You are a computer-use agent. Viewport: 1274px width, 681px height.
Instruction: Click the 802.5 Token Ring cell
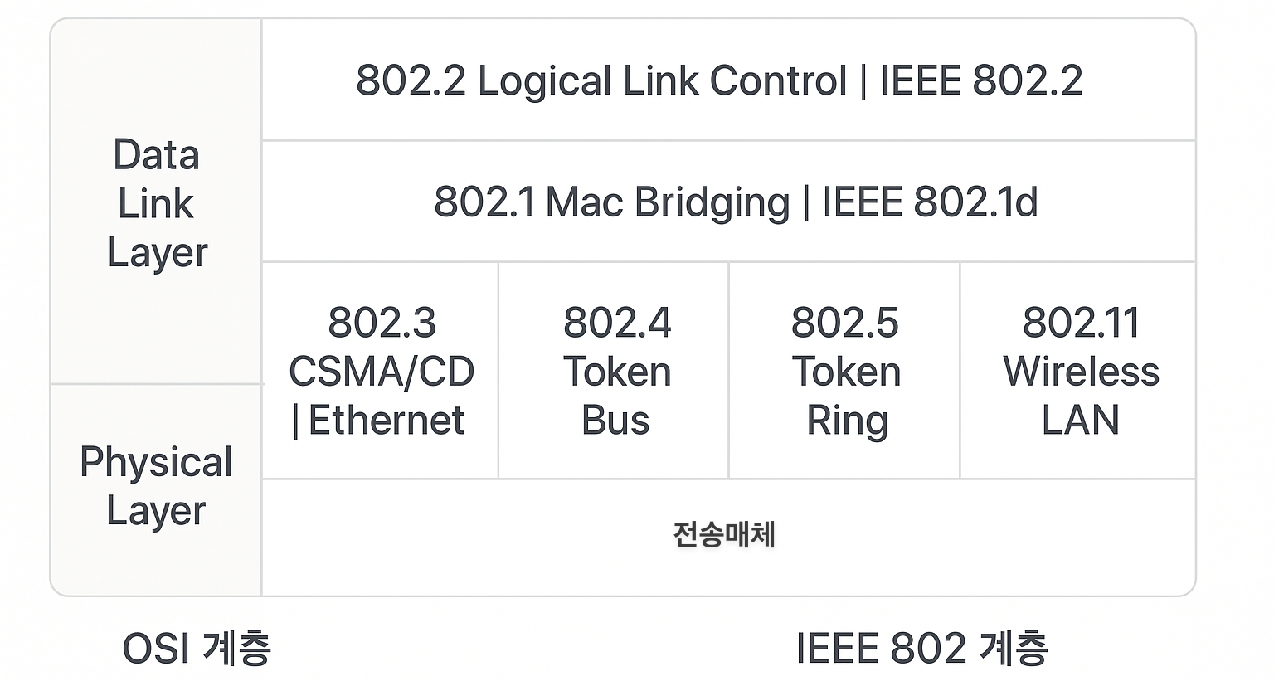tap(844, 371)
